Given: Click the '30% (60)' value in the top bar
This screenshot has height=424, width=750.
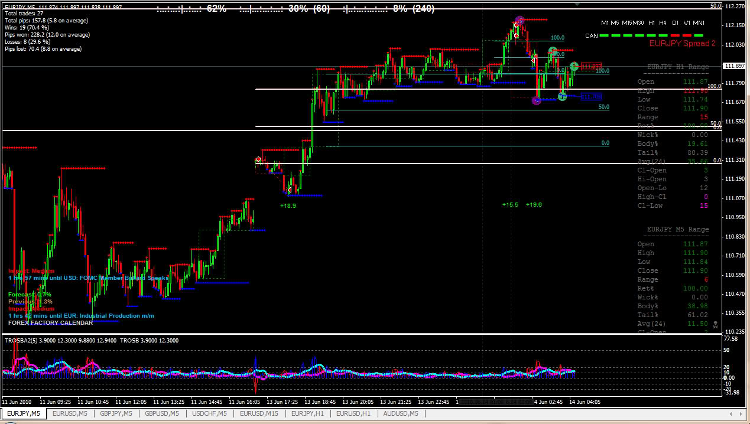Looking at the screenshot, I should (309, 8).
